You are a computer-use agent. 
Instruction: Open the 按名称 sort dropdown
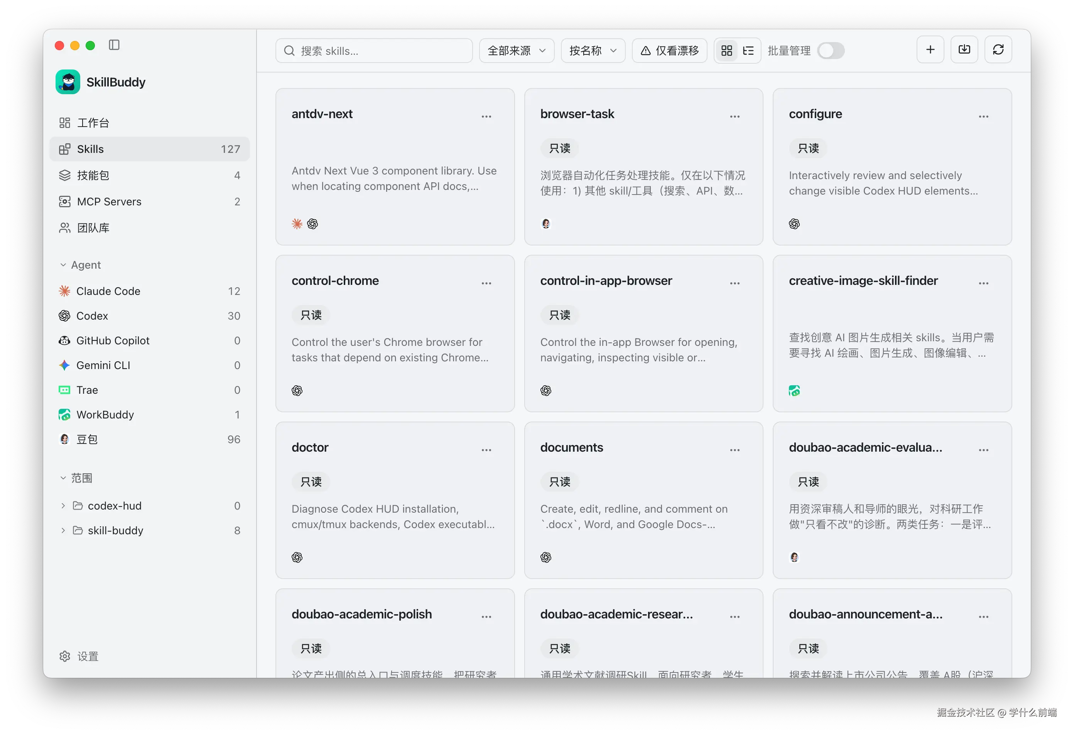[593, 51]
